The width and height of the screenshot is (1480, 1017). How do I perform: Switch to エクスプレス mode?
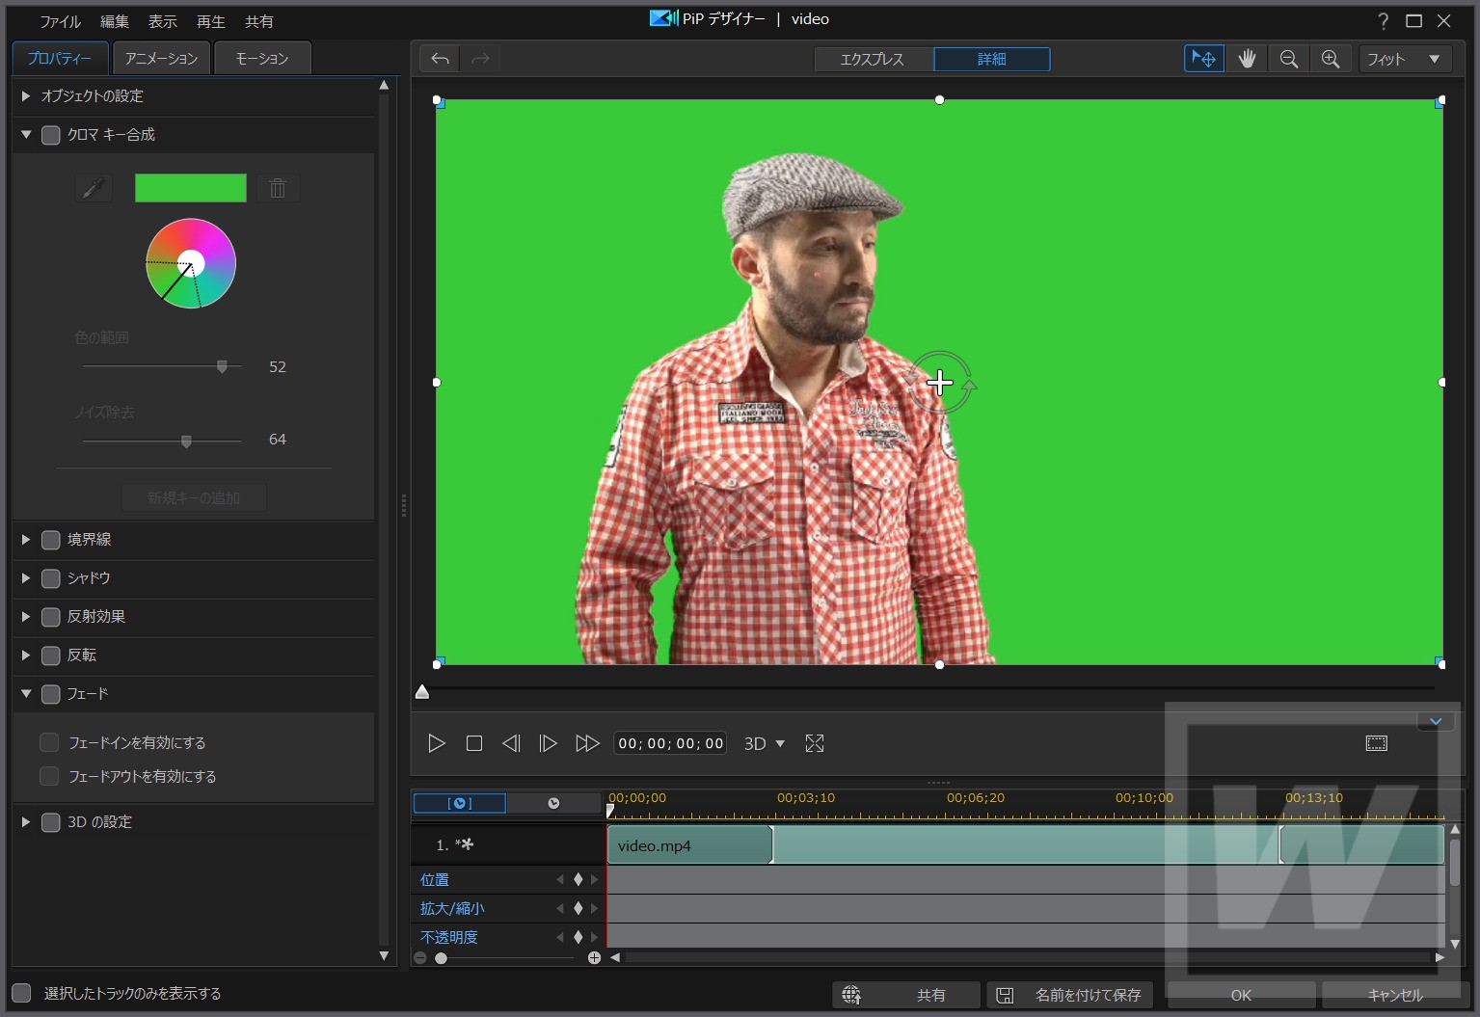873,59
